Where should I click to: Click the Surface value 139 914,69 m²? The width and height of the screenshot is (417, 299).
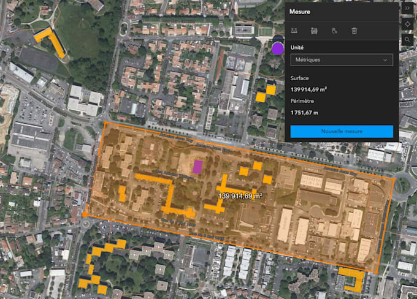(x=308, y=89)
